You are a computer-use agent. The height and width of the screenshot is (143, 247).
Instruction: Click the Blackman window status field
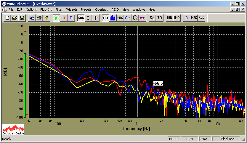[x=227, y=139]
